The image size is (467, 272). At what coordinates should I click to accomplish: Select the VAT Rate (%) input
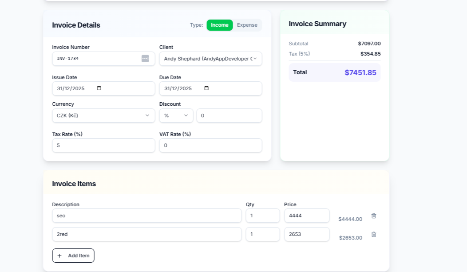click(210, 145)
